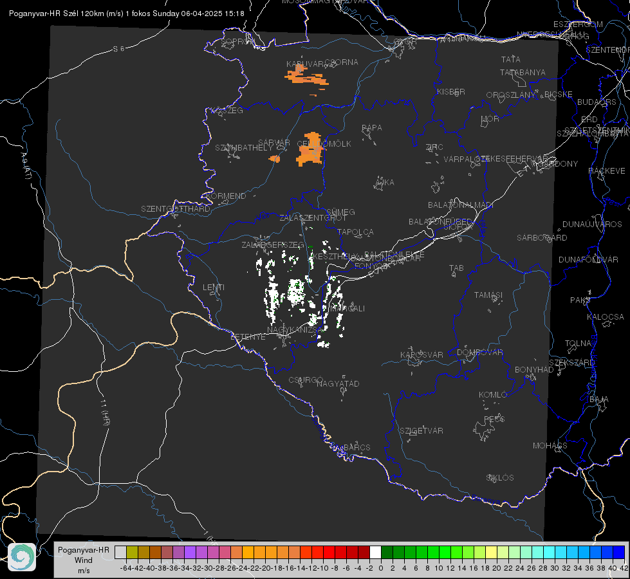630x579 pixels.
Task: Click the 'SÜMEG' city label
Action: pyautogui.click(x=340, y=212)
